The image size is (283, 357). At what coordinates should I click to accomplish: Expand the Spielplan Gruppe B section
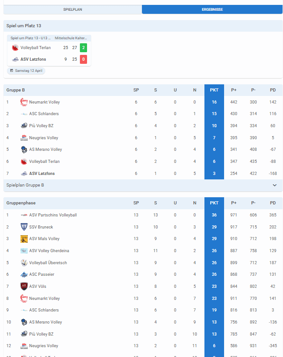tap(274, 185)
